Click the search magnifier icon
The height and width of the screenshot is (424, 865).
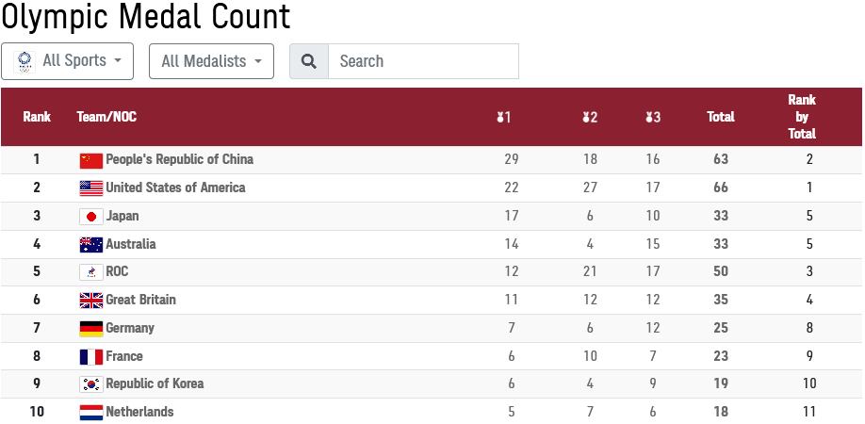click(309, 61)
